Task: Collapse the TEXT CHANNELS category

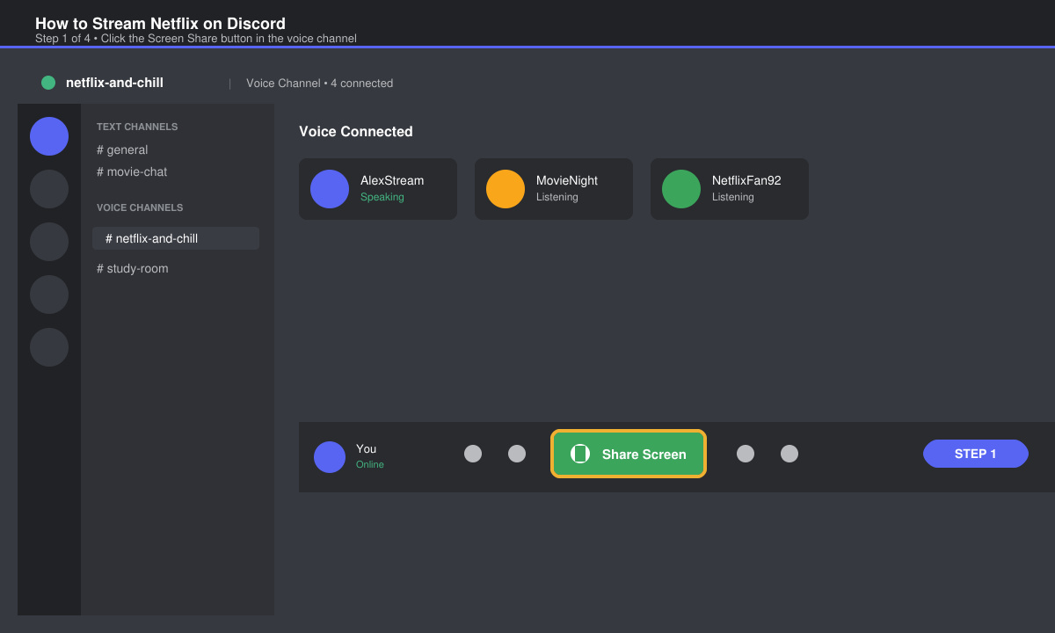Action: [137, 127]
